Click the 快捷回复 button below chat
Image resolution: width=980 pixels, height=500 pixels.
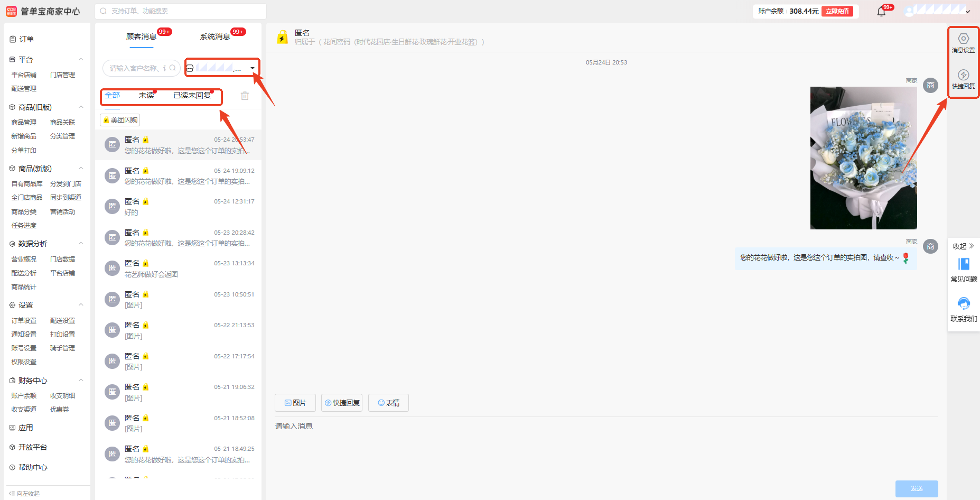(342, 403)
